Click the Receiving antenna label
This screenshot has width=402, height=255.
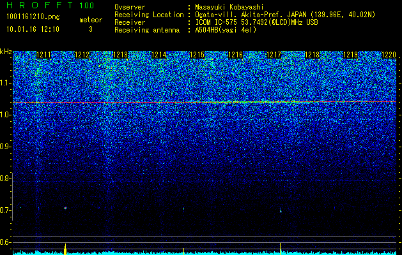click(147, 30)
